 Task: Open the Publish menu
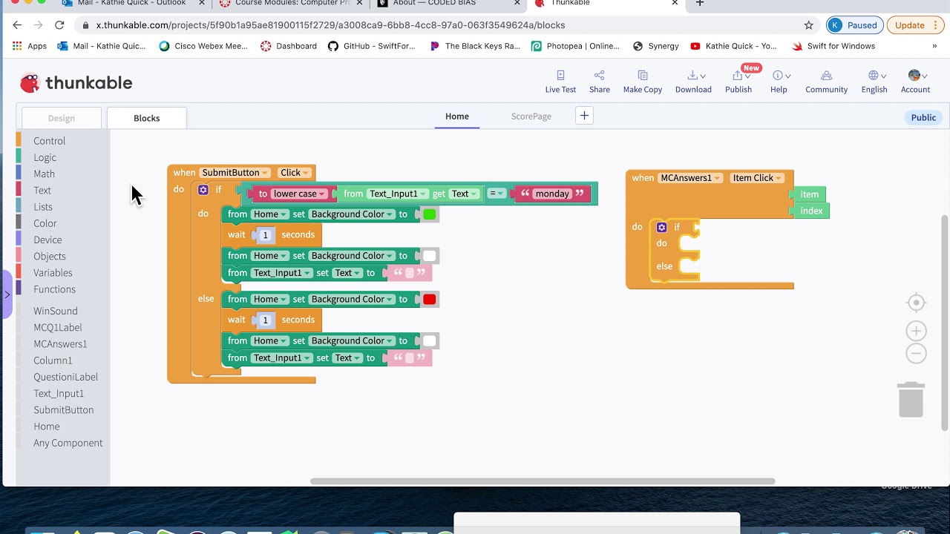pos(738,82)
